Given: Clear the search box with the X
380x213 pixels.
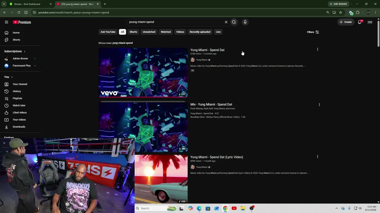Looking at the screenshot, I should pyautogui.click(x=226, y=22).
